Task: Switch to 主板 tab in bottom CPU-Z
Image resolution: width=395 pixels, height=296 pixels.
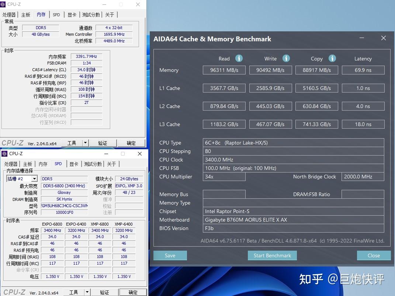Action: pyautogui.click(x=27, y=164)
